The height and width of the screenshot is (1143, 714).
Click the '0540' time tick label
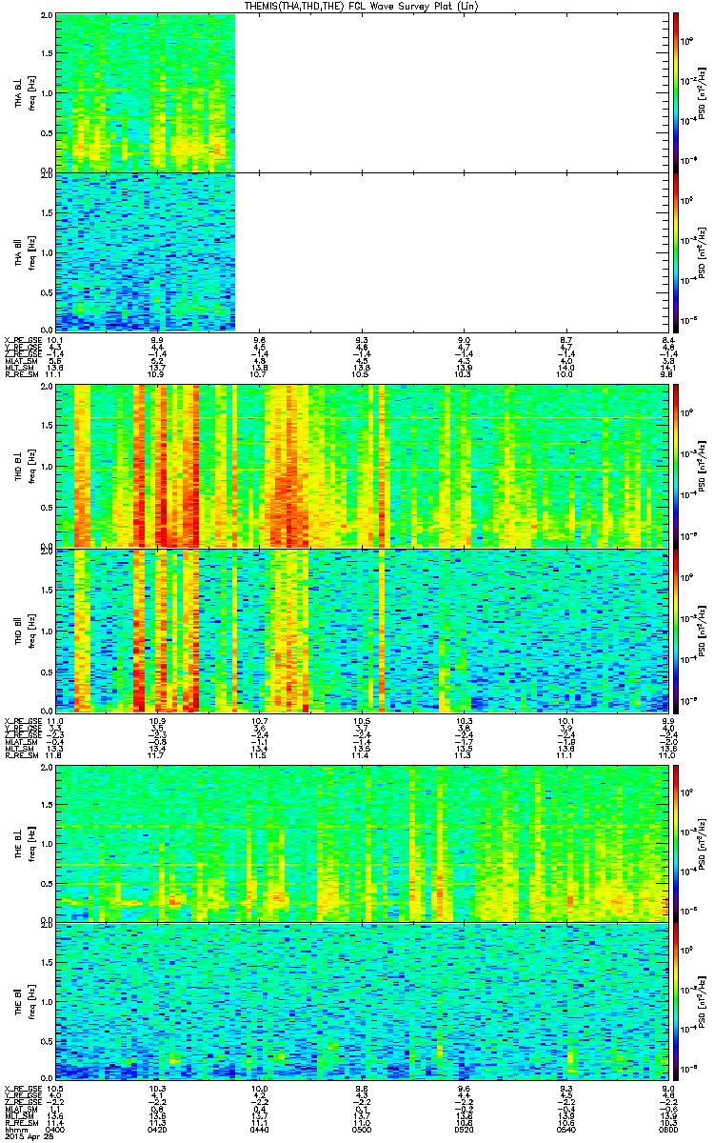click(567, 1128)
